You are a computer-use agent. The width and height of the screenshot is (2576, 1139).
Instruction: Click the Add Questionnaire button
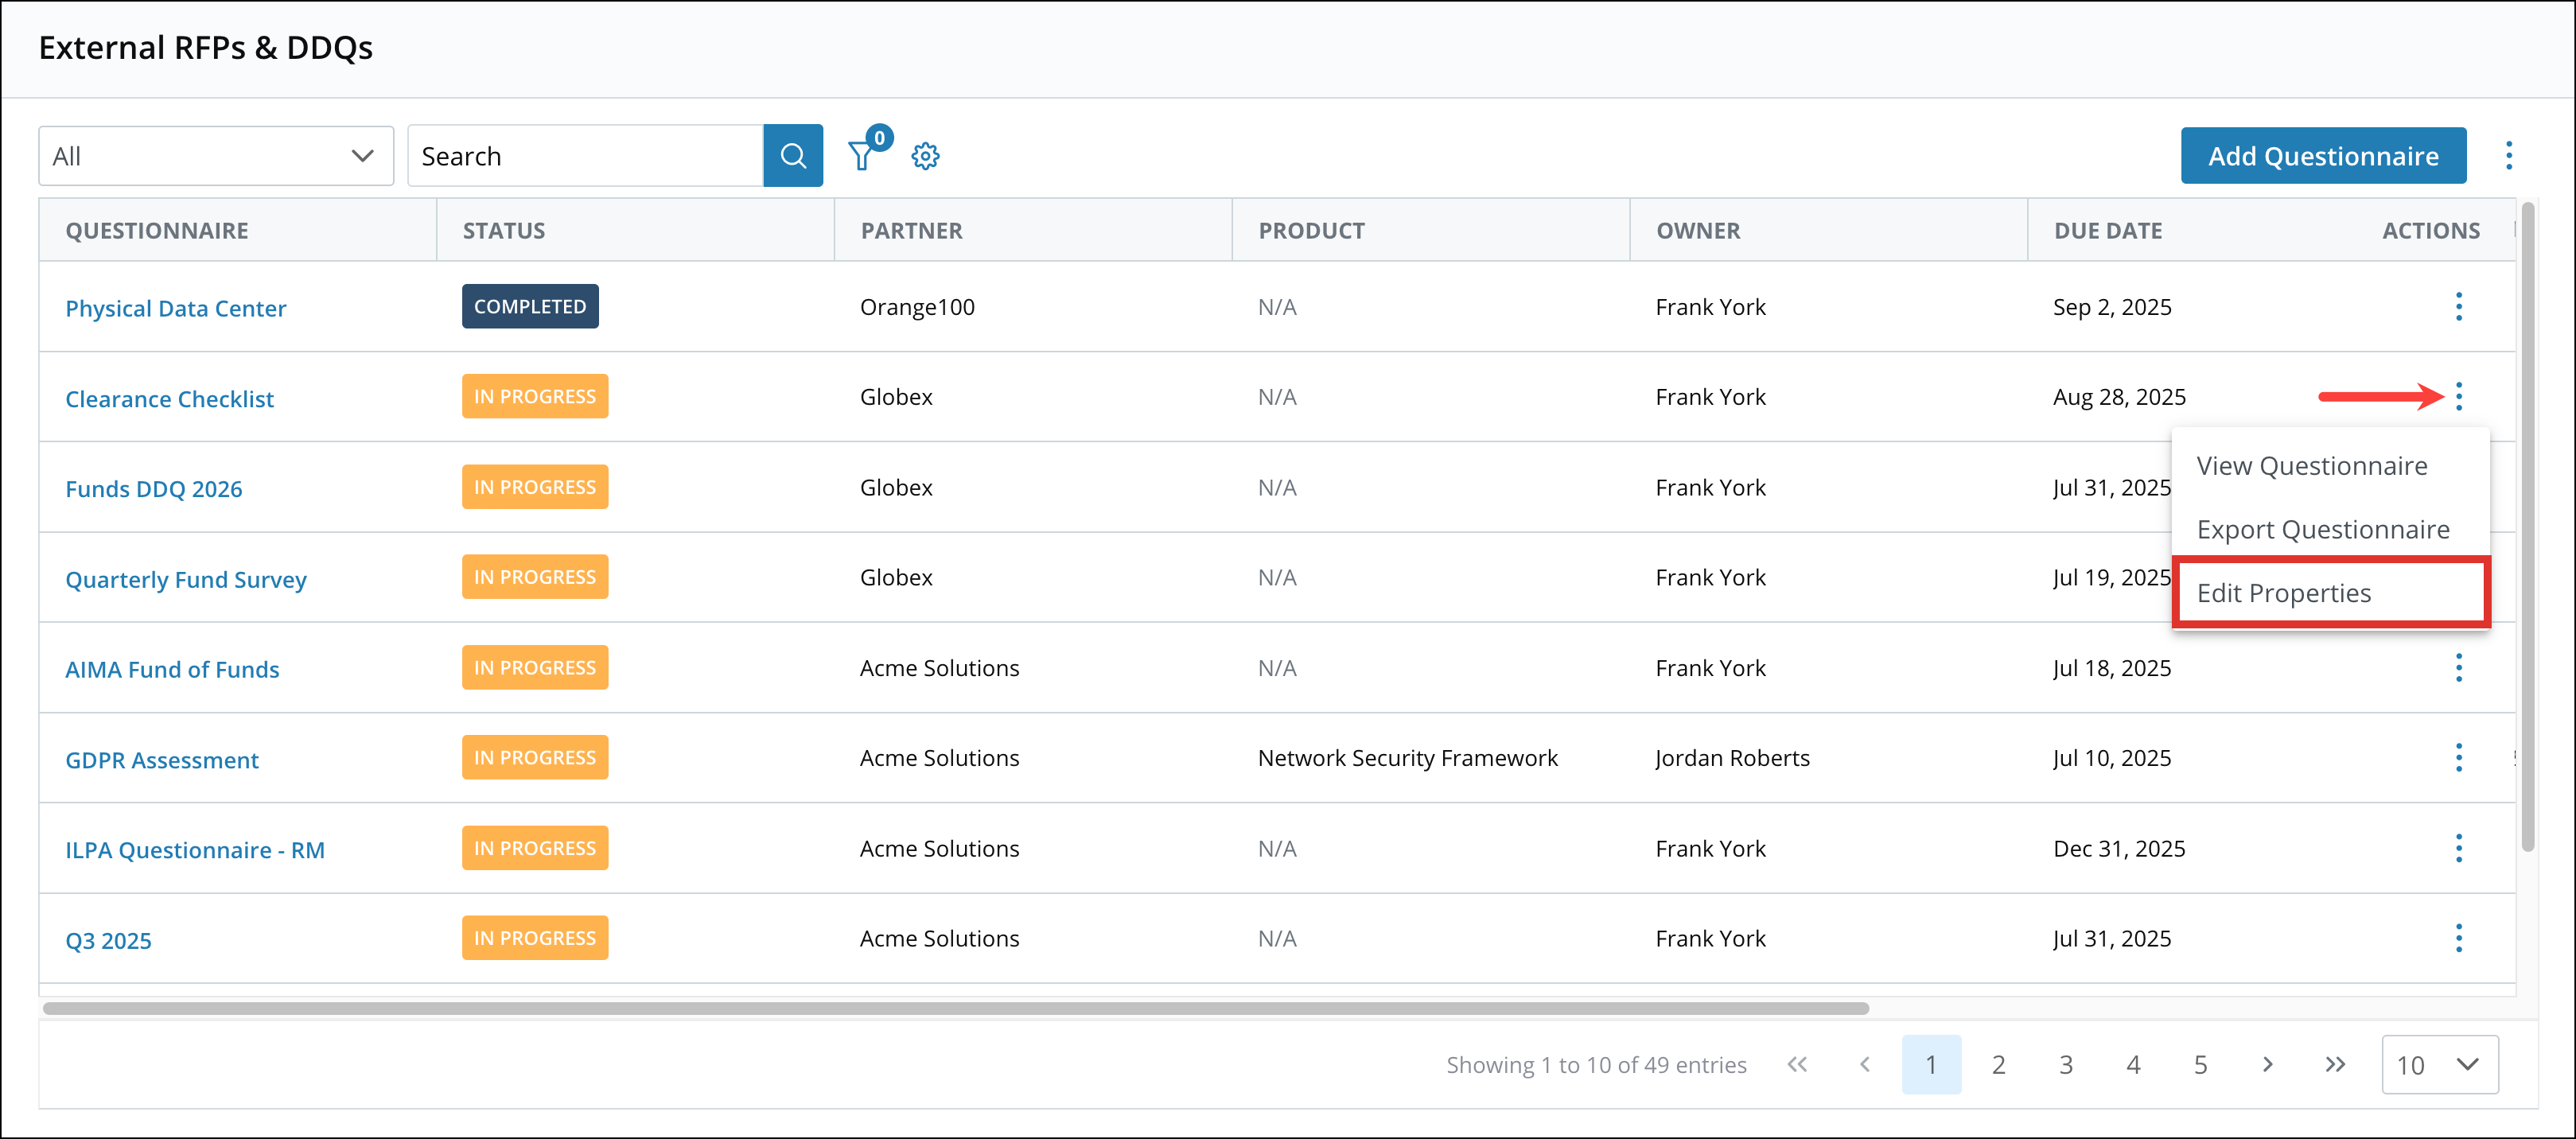coord(2323,155)
